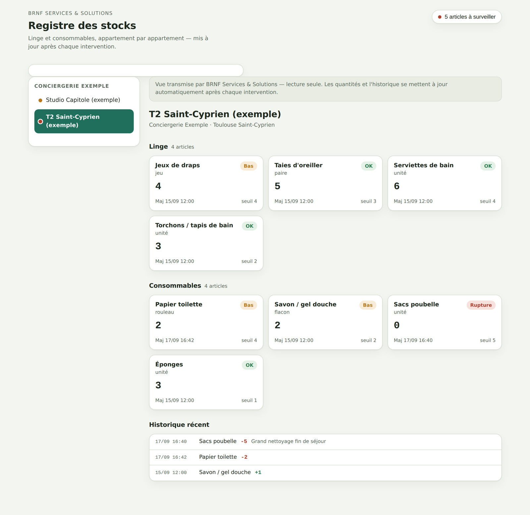The width and height of the screenshot is (530, 515).
Task: Click the read-only notice banner
Action: tap(325, 89)
